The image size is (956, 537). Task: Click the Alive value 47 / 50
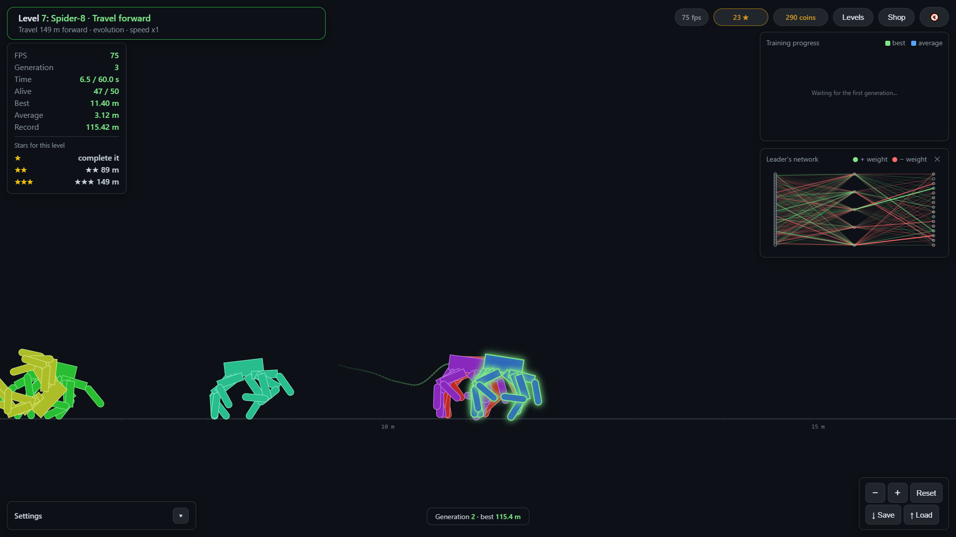(106, 91)
